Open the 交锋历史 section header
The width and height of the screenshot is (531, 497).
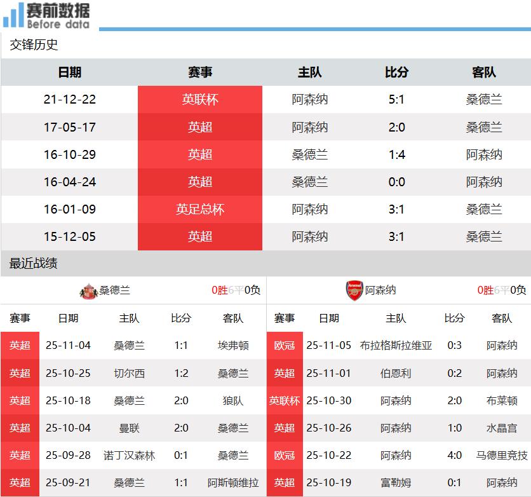[x=34, y=45]
